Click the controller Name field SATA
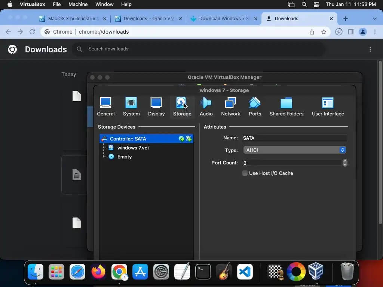Viewport: 383px width, 287px height. (295, 138)
